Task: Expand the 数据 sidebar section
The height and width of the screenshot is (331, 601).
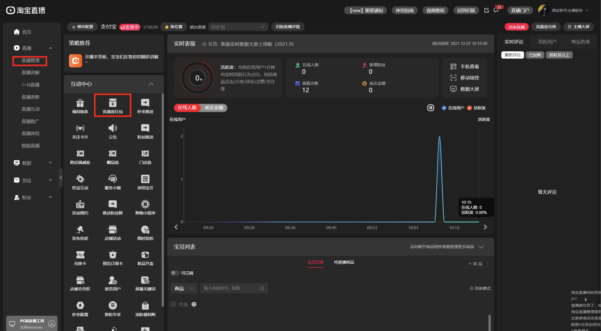Action: pyautogui.click(x=50, y=163)
